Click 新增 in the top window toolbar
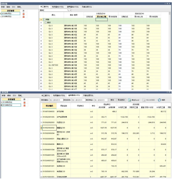Image resolution: width=173 pixels, height=180 pixels. coord(3,7)
